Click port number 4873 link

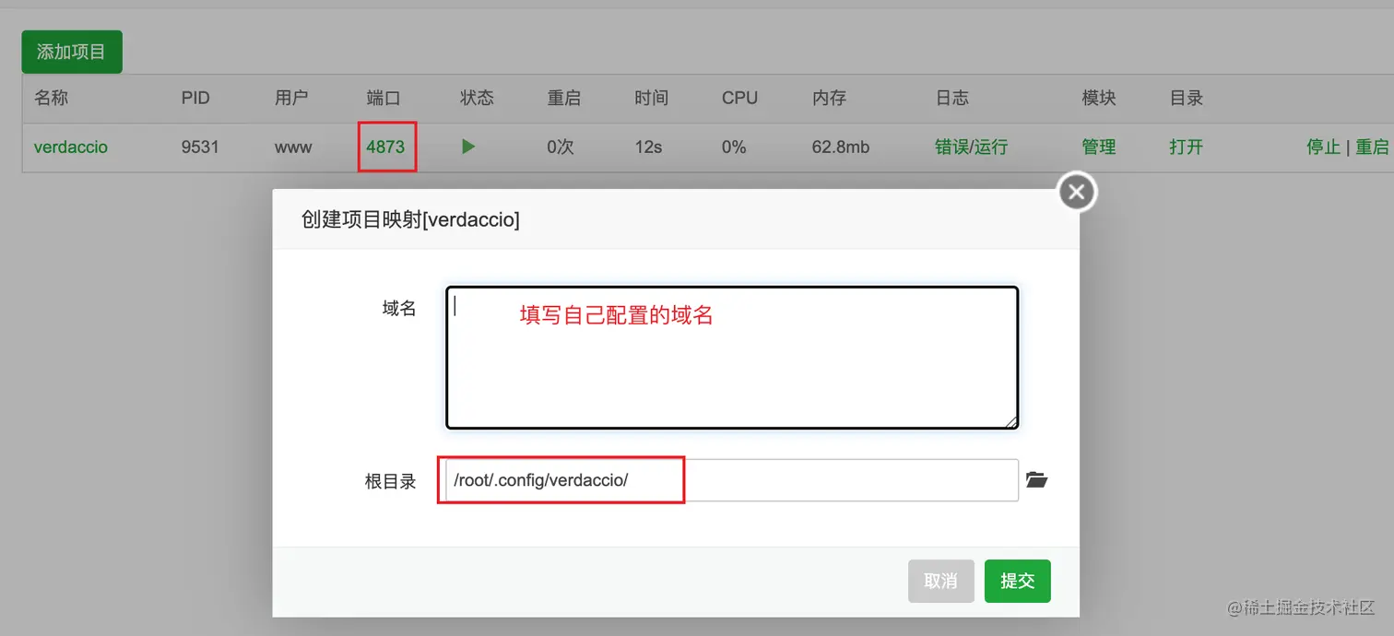[385, 147]
